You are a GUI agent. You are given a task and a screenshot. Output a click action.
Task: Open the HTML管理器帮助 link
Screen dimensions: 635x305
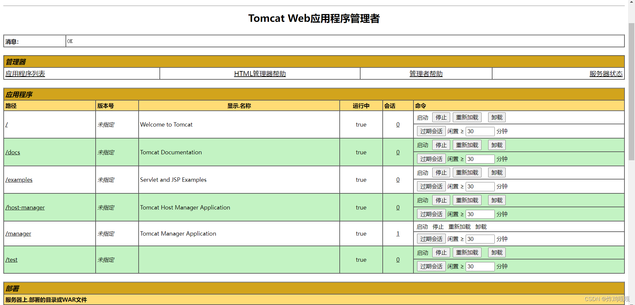tap(260, 74)
